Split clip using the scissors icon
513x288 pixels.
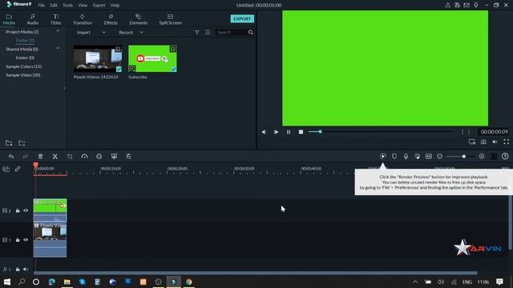coord(55,157)
